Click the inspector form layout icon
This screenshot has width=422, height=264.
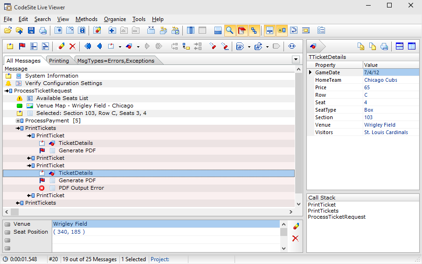point(400,46)
